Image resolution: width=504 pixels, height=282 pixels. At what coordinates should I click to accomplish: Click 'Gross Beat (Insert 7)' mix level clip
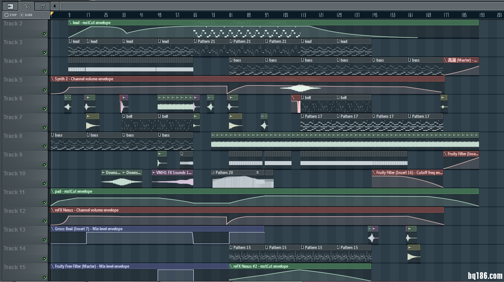88,229
